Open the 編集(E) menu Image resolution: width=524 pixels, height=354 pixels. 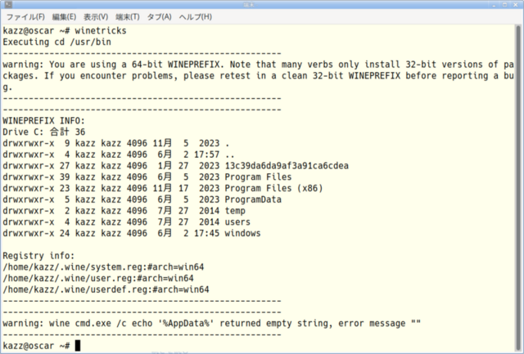coord(64,17)
